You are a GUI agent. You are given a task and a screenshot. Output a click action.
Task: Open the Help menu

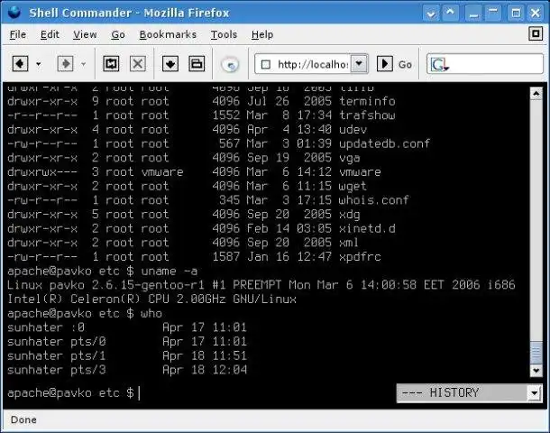click(x=262, y=34)
